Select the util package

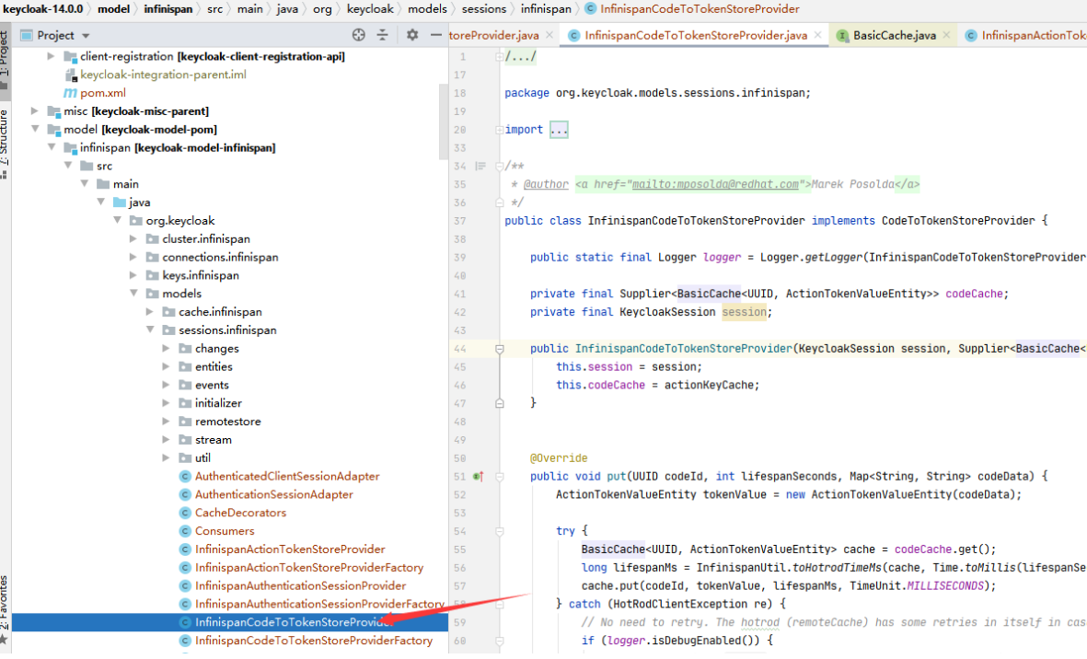[202, 457]
